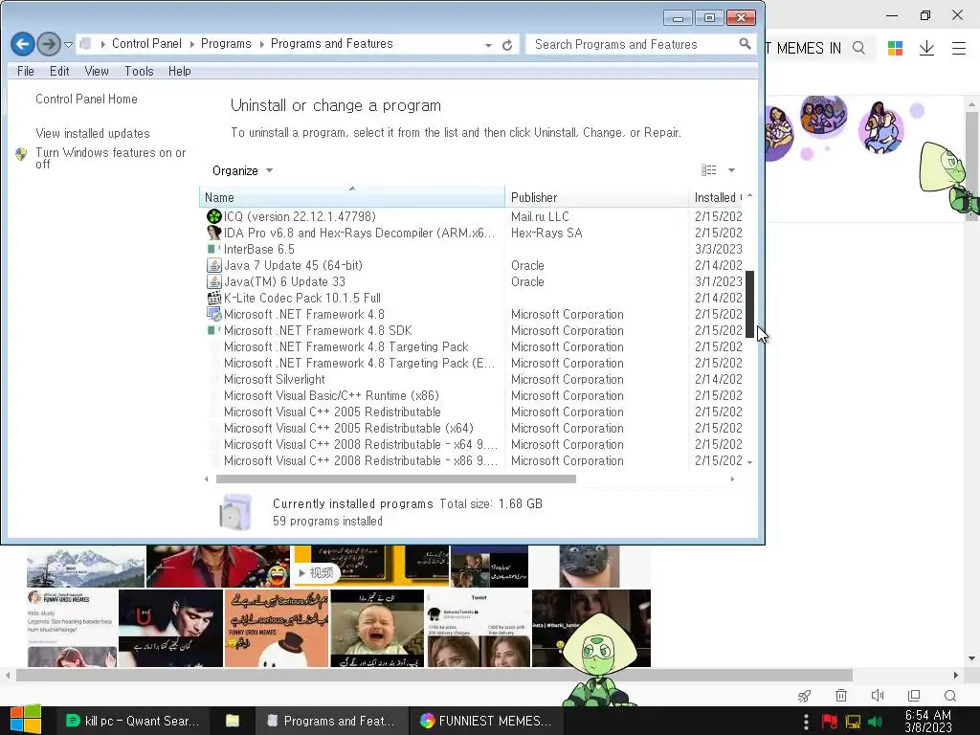Select Microsoft .NET Framework 4.8 SDK icon
The image size is (980, 735).
[x=214, y=330]
